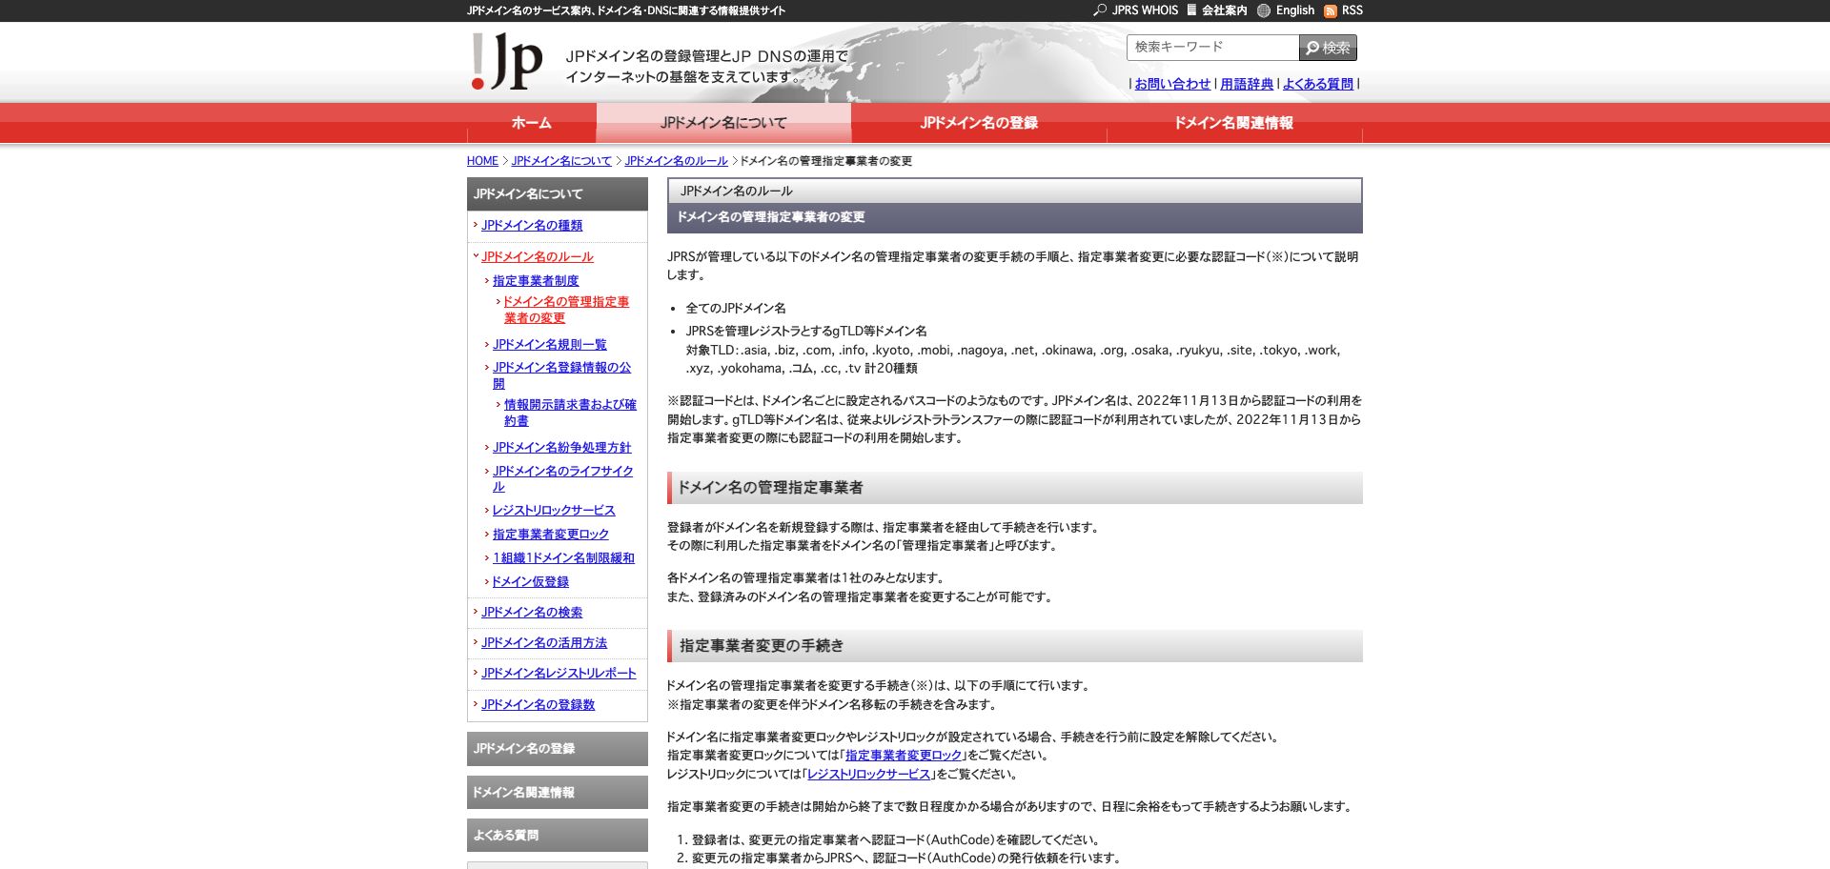
Task: Click the RSS feed icon
Action: 1331,10
